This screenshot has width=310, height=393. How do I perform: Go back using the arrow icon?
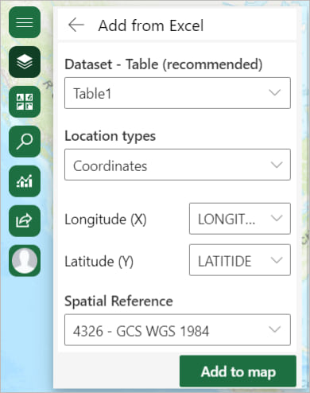(76, 25)
